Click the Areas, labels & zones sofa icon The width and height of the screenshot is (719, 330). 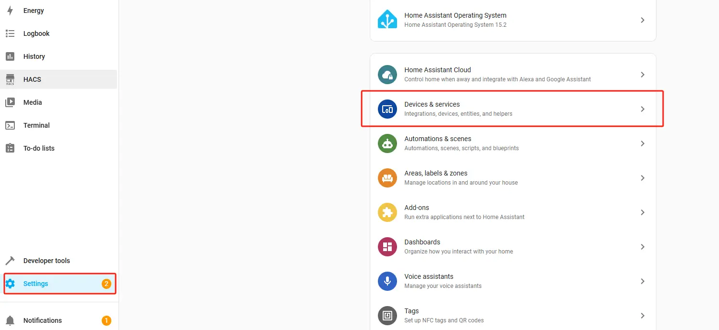point(387,178)
